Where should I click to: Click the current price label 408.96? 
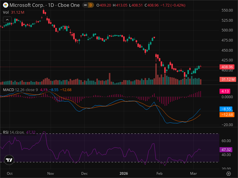point(227,67)
